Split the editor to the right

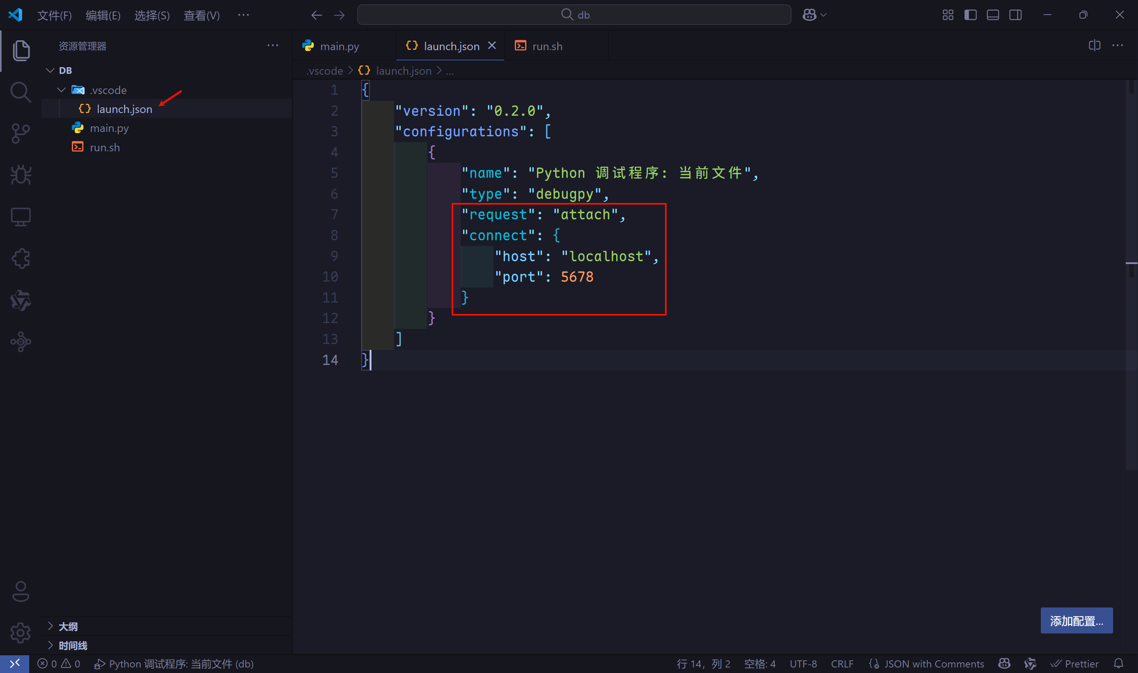point(1094,46)
